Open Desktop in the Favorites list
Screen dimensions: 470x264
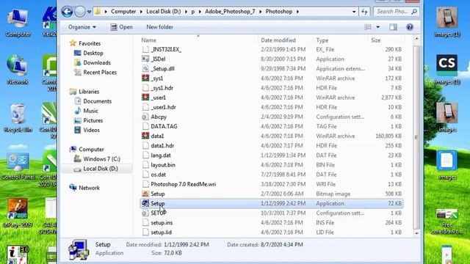pos(93,53)
